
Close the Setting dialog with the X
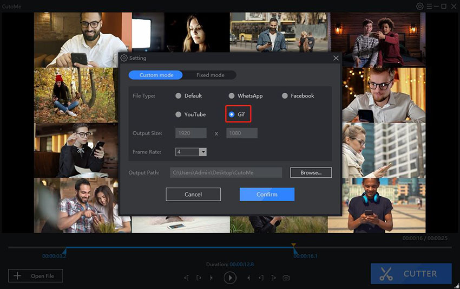coord(336,58)
